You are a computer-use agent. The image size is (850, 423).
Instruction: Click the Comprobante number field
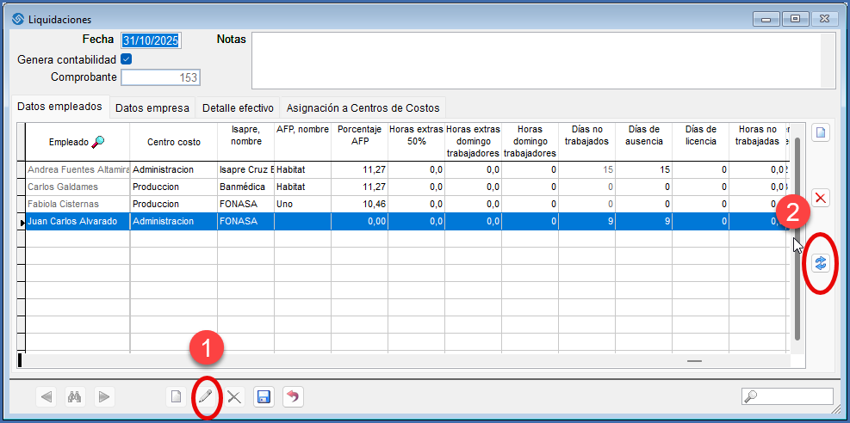pyautogui.click(x=160, y=77)
